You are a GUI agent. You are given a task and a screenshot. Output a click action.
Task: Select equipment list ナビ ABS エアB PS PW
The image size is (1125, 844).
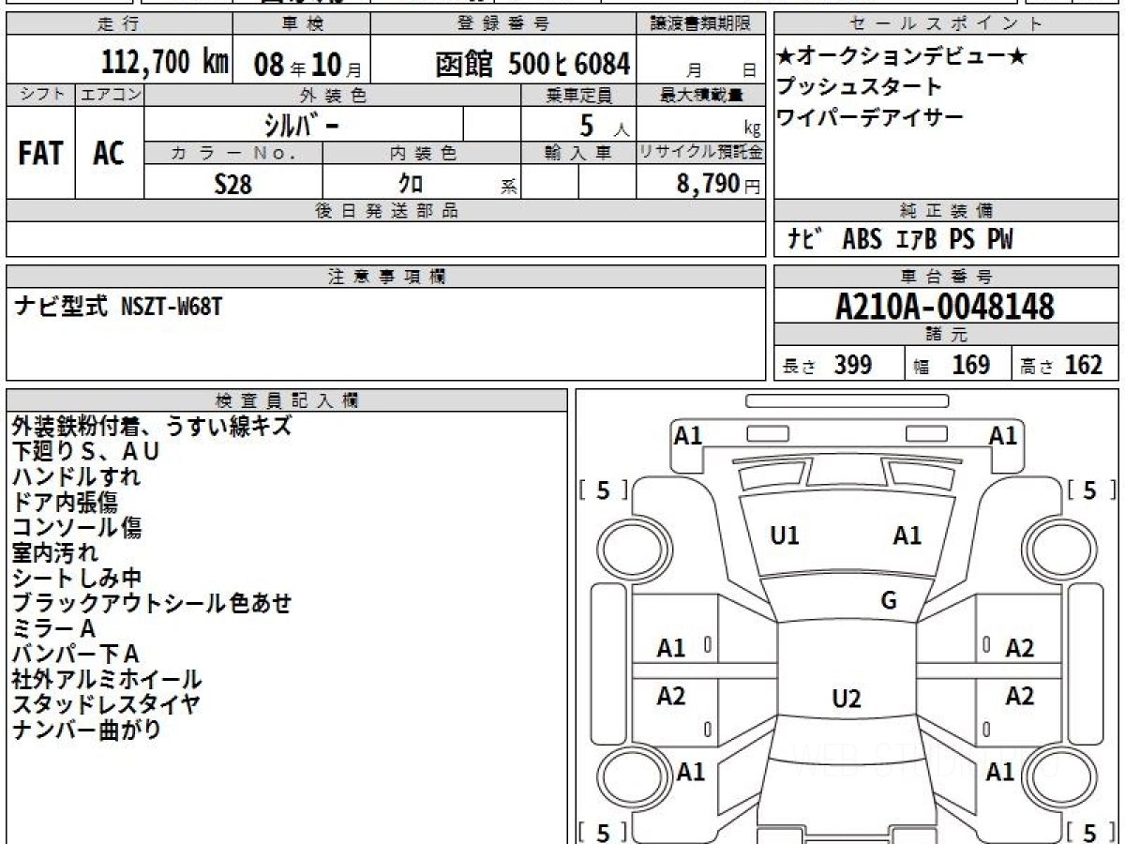pos(900,239)
